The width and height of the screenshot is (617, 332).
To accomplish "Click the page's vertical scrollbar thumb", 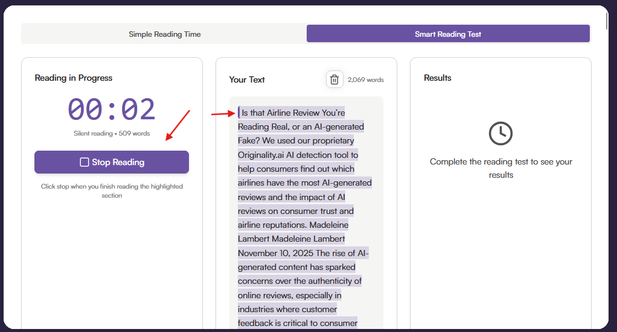I will [607, 20].
